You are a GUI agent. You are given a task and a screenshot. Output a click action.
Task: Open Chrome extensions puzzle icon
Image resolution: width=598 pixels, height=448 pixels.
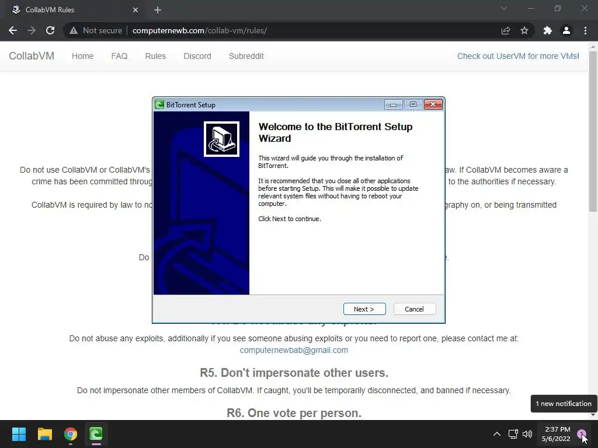tap(548, 30)
